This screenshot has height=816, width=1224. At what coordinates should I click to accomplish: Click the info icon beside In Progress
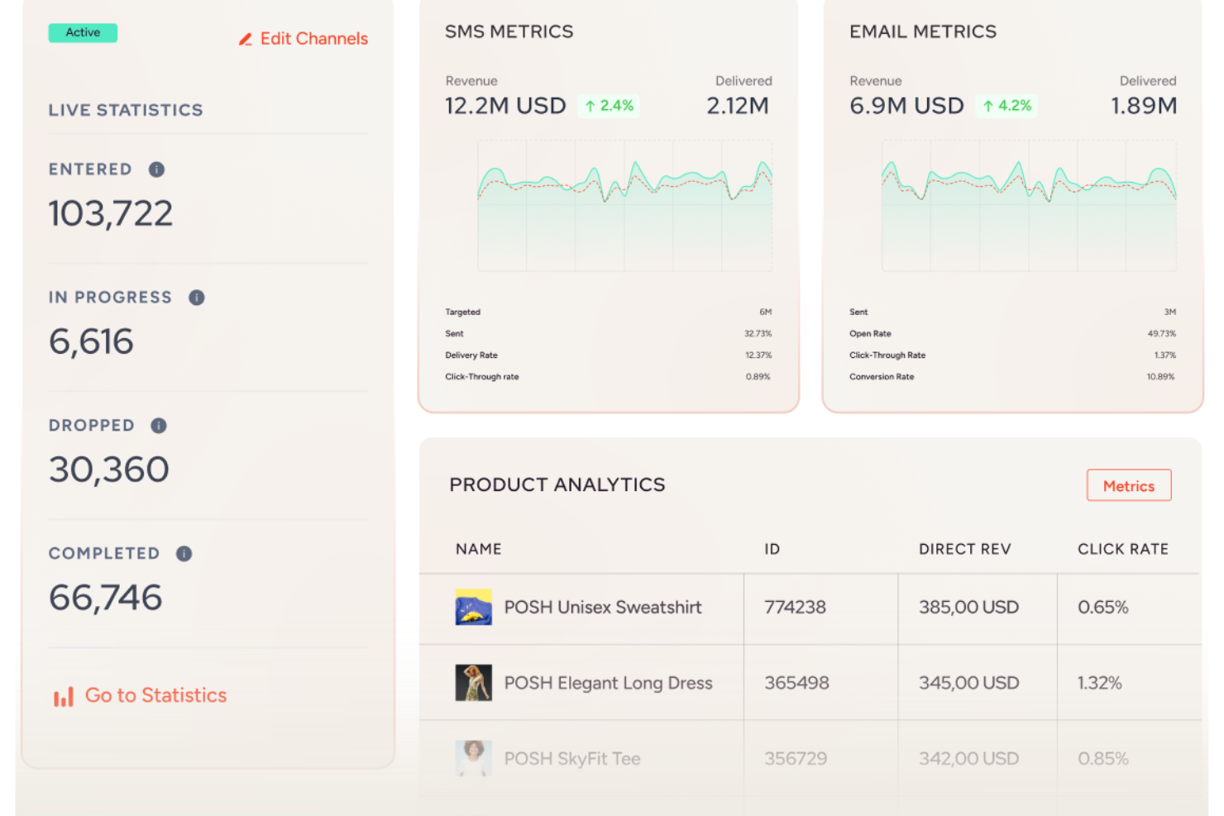[196, 298]
